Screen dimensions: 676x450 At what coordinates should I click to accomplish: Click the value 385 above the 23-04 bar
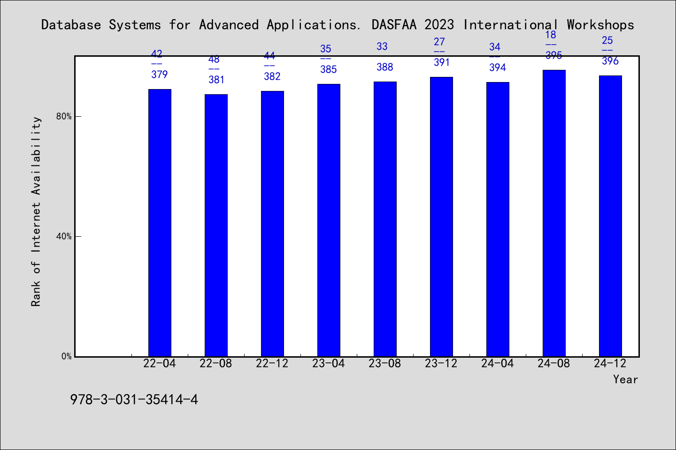pos(329,69)
